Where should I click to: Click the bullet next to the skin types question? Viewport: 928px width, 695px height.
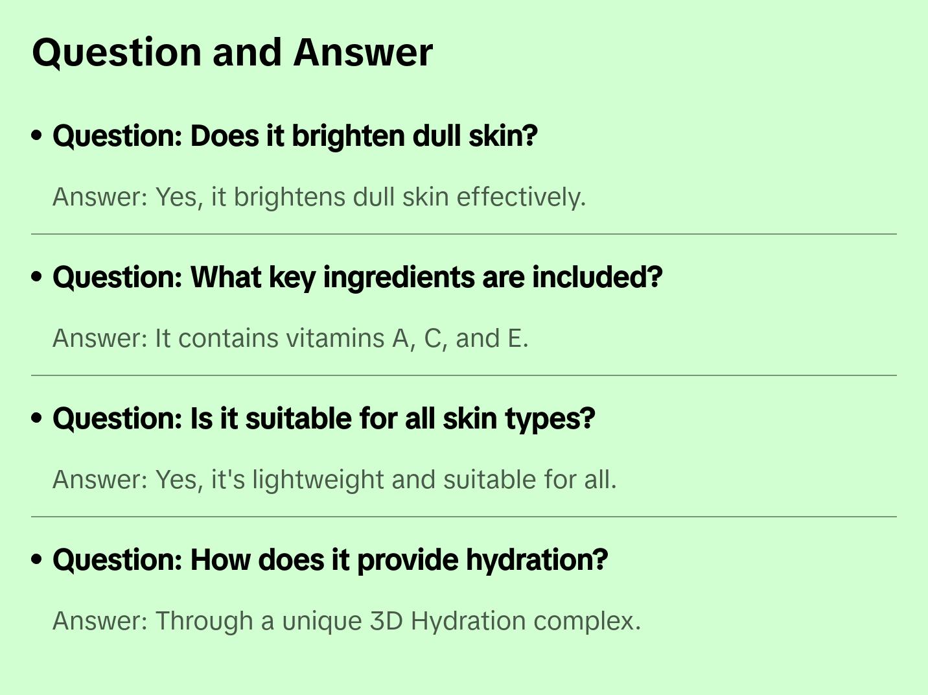(x=37, y=418)
